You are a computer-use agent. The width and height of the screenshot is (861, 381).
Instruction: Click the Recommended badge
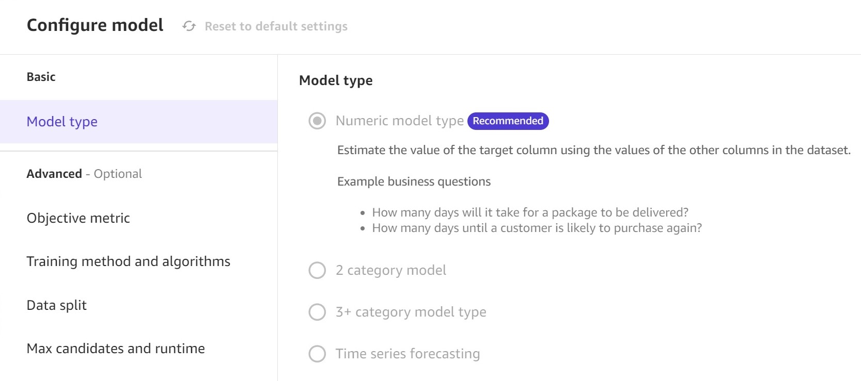(x=508, y=121)
